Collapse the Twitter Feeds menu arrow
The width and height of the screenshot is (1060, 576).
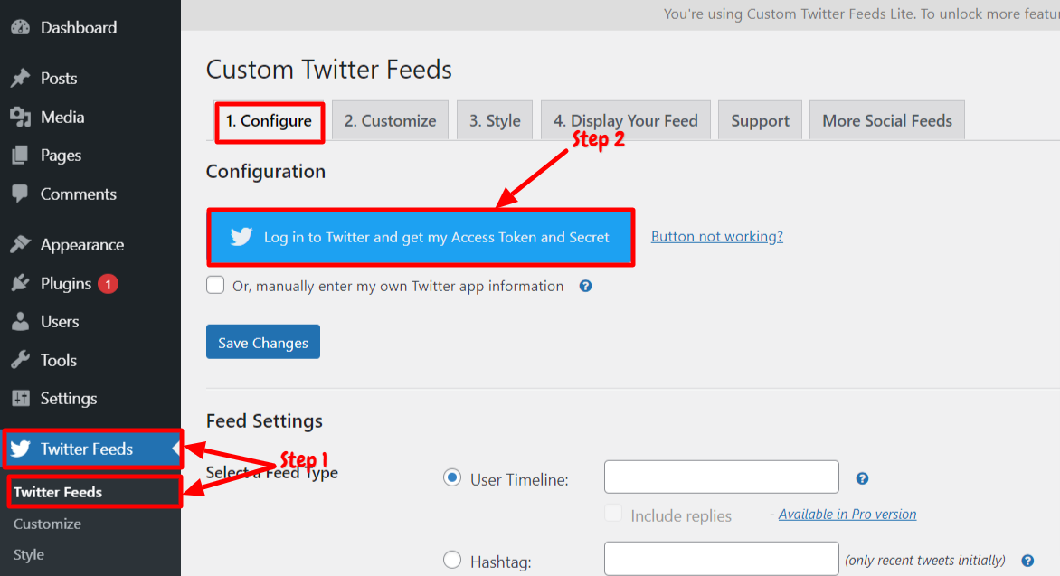(x=175, y=449)
